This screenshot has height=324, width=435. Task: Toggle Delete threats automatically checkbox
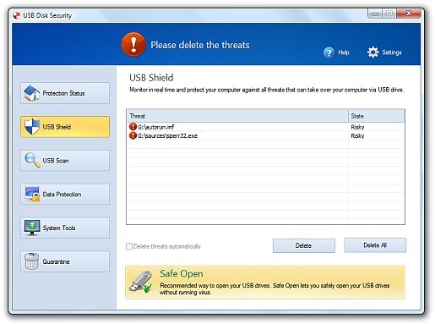129,246
